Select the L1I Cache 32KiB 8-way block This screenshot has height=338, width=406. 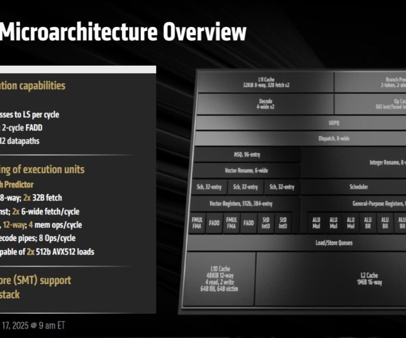pos(266,82)
